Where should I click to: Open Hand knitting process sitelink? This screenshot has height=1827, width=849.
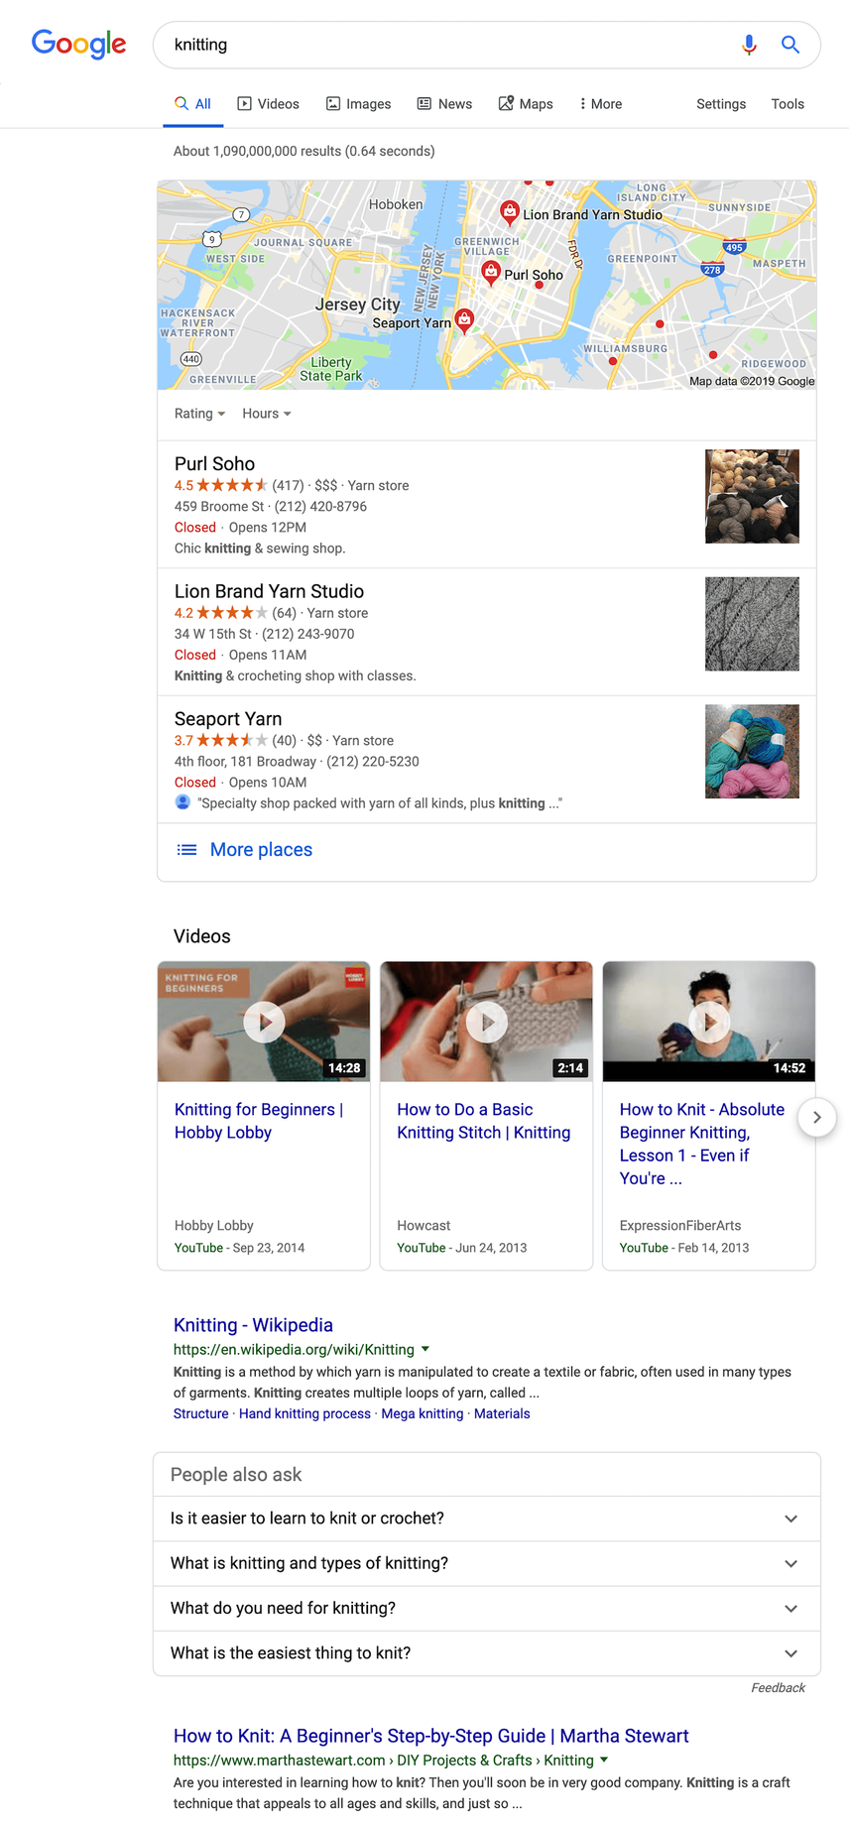pos(304,1414)
